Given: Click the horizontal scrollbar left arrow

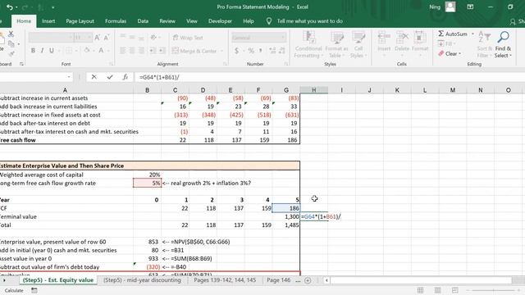Looking at the screenshot, I should point(326,280).
